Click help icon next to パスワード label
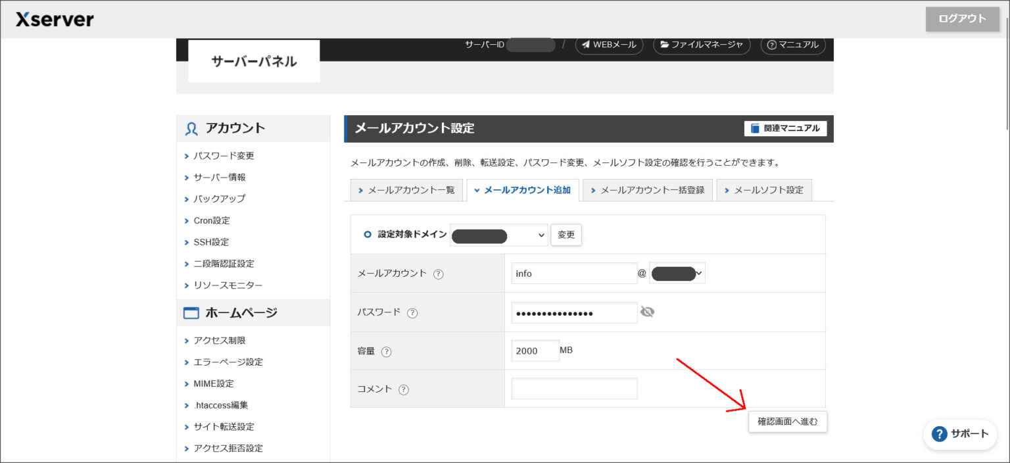The width and height of the screenshot is (1010, 463). (x=412, y=313)
